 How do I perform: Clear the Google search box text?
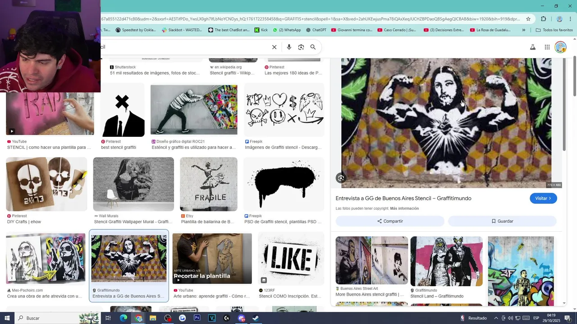[274, 47]
